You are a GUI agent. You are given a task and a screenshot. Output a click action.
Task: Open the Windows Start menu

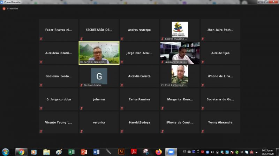click(6, 152)
